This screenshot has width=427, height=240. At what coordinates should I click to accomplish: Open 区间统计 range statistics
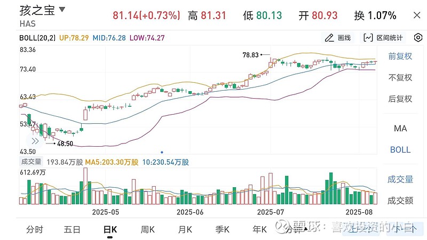point(384,38)
